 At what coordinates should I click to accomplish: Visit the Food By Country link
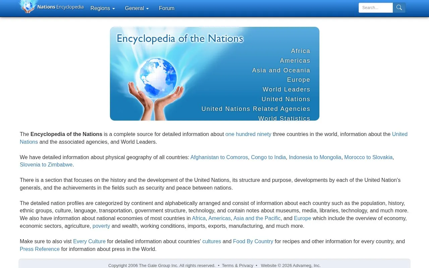pos(253,242)
